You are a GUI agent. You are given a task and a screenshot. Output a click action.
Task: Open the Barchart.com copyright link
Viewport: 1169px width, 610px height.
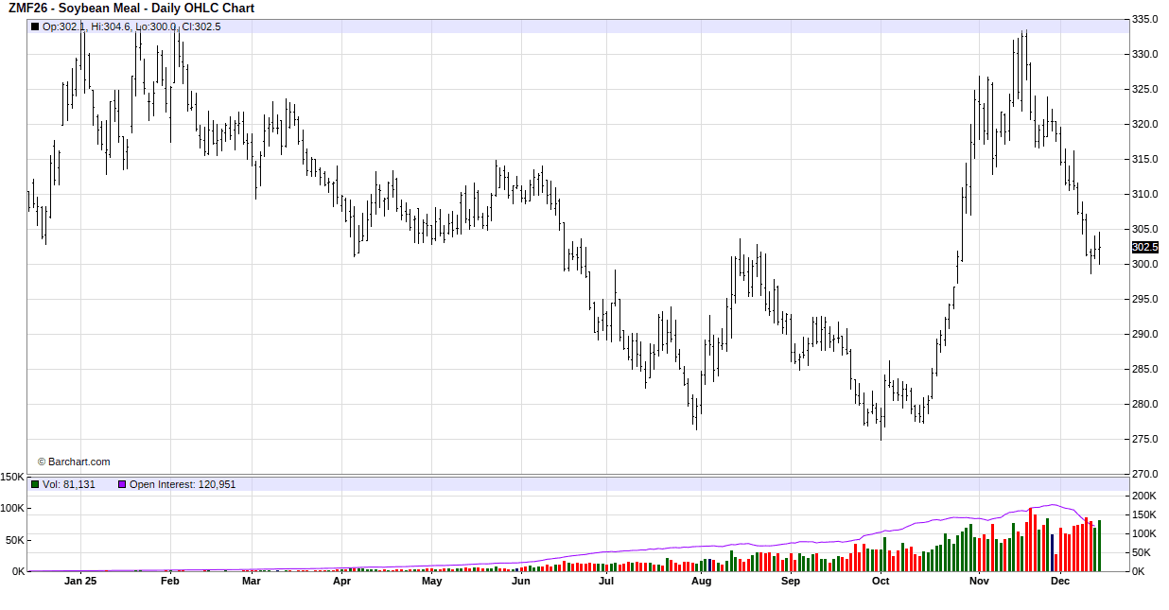click(74, 462)
